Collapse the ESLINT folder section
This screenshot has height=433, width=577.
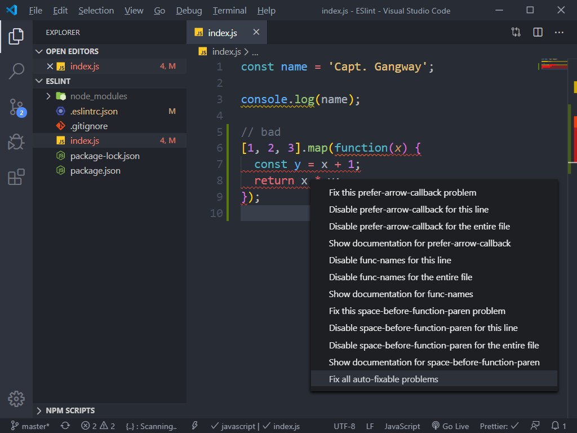click(x=110, y=81)
